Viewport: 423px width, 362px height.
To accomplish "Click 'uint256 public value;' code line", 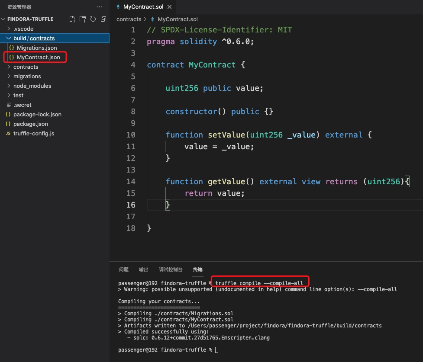I will coord(214,88).
